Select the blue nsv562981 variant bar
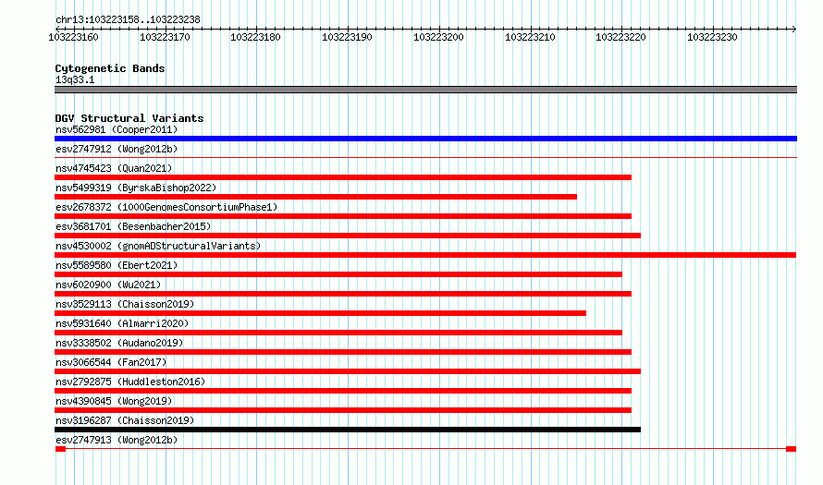Screen dimensions: 823x485 click(x=425, y=139)
